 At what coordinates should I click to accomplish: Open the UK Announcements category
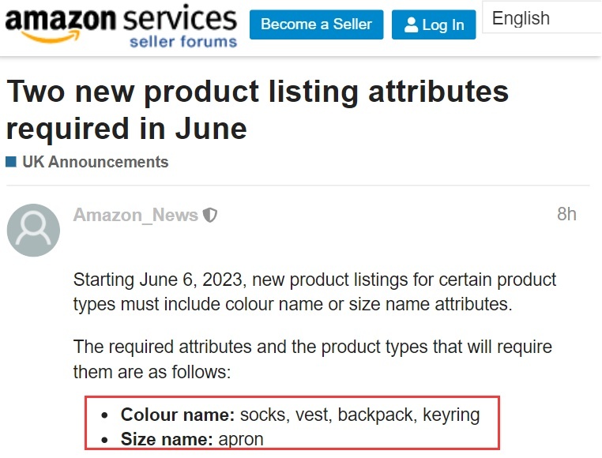click(95, 162)
